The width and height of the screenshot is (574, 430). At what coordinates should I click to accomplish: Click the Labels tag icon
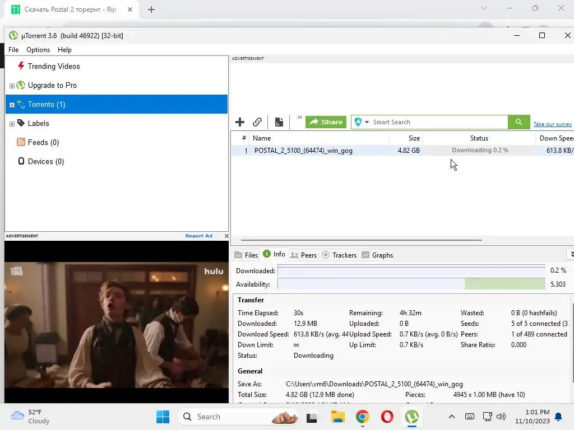21,123
